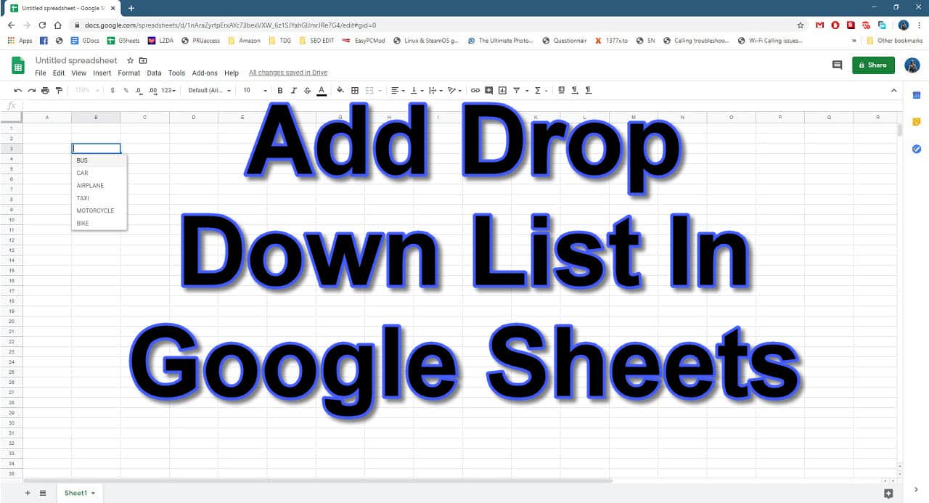The width and height of the screenshot is (929, 503).
Task: Toggle strikethrough formatting
Action: 306,90
